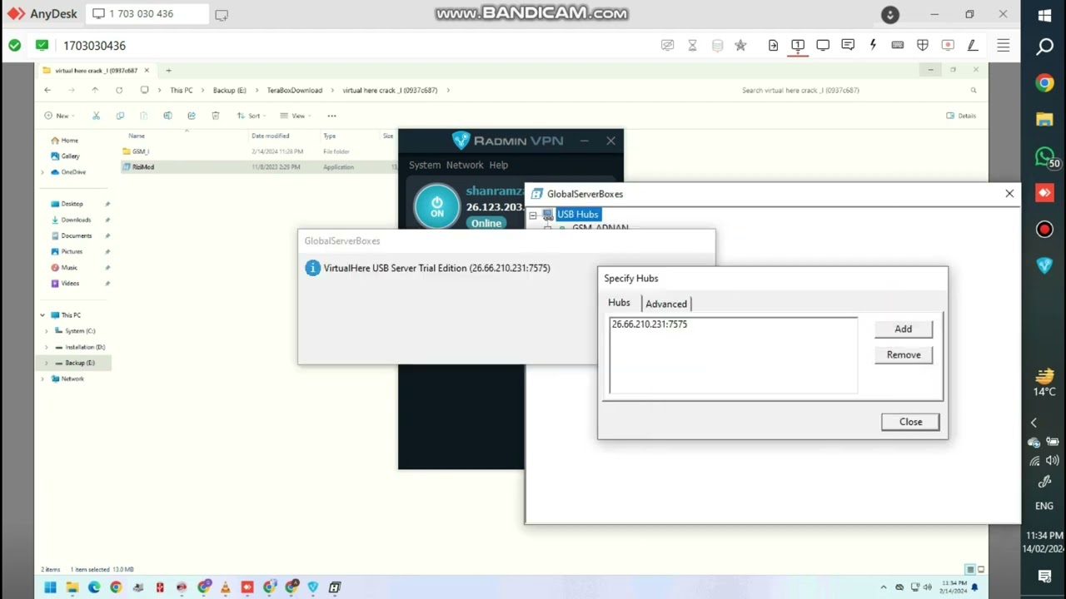Open the Sort dropdown in Explorer

[251, 116]
